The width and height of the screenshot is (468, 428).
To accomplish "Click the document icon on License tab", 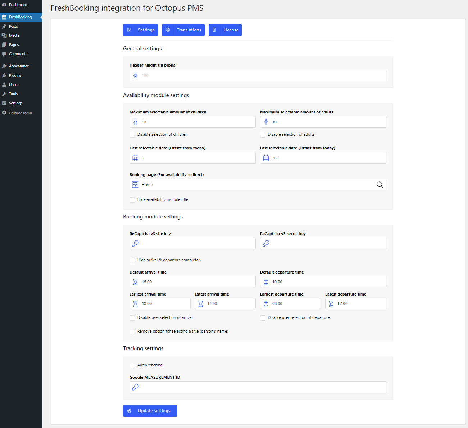I will click(214, 30).
